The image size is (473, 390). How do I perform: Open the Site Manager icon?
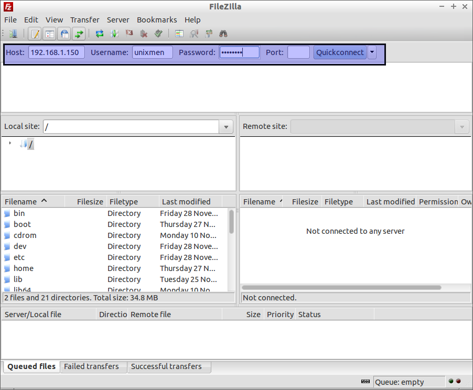[13, 34]
